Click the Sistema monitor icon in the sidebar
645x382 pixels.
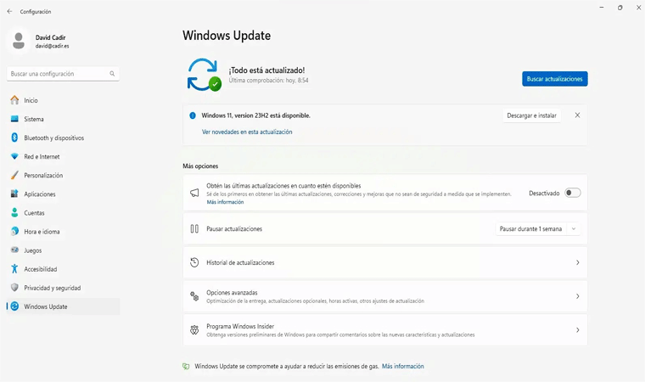[14, 119]
